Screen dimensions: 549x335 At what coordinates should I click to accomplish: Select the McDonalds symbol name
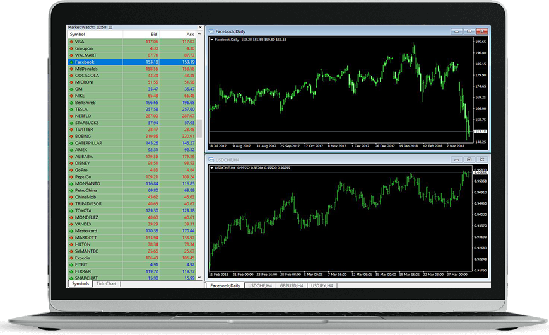click(x=86, y=69)
